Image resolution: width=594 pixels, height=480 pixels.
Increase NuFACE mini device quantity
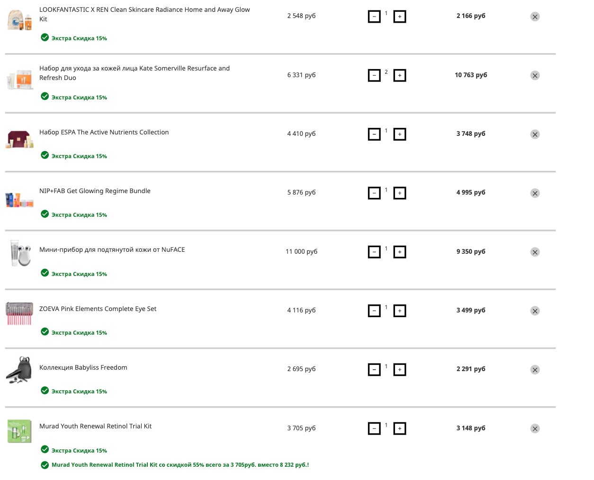coord(400,252)
